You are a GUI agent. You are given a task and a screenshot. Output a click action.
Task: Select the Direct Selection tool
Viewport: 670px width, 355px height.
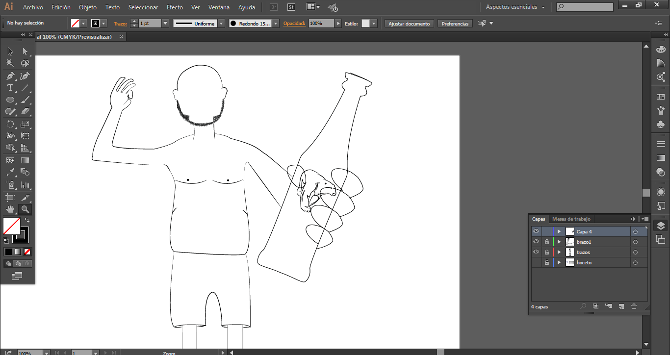click(25, 51)
